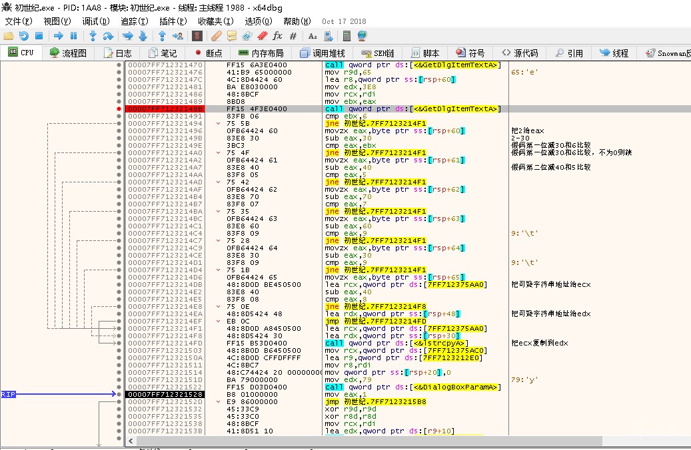Viewport: 691px width, 450px height.
Task: Open the 收藏夹(I) menu
Action: 215,21
